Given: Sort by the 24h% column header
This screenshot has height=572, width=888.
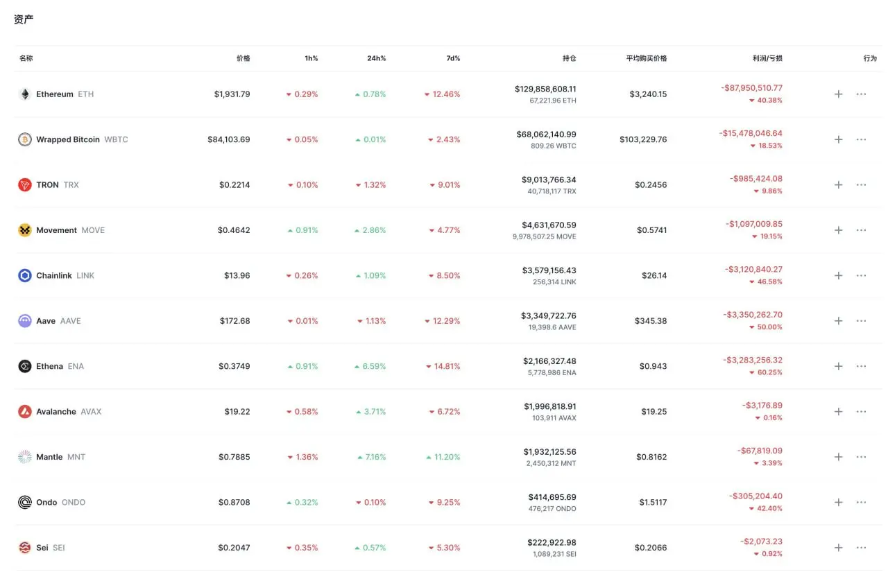Looking at the screenshot, I should (376, 58).
